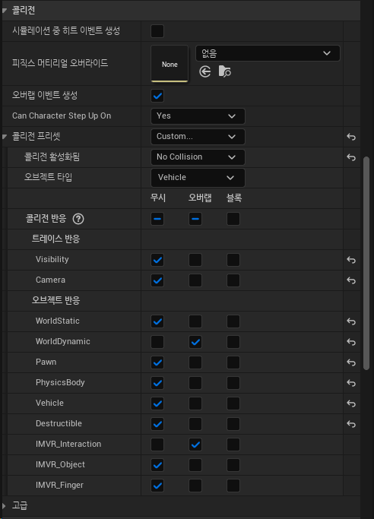374x519 pixels.
Task: Reset PhysicsBody response to default
Action: coord(351,383)
